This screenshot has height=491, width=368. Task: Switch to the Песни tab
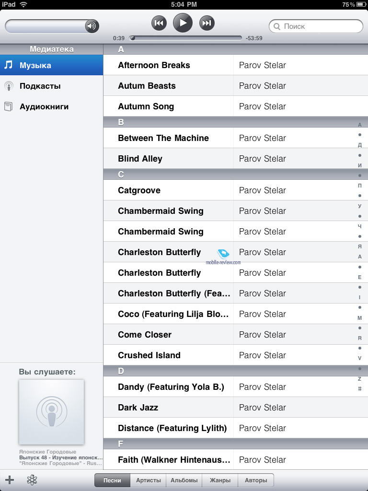112,480
